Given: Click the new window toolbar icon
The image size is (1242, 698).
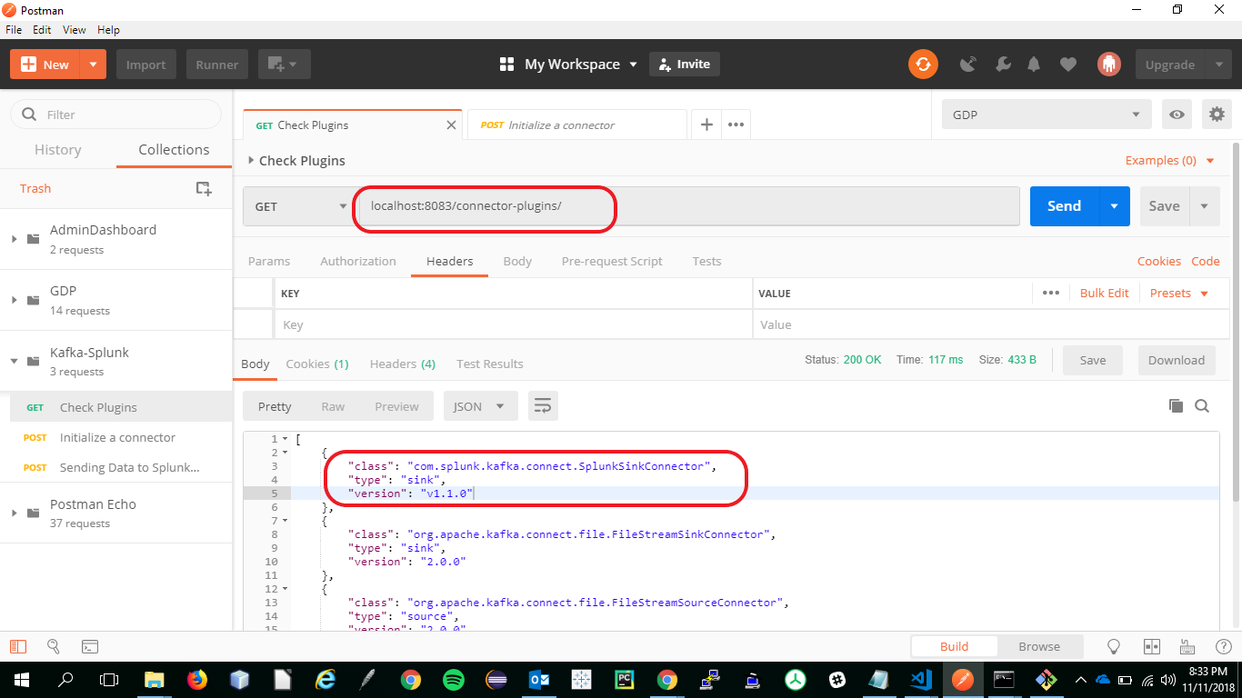Looking at the screenshot, I should click(x=285, y=65).
